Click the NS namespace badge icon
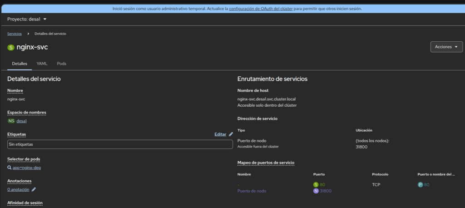465x208 pixels. click(x=11, y=121)
